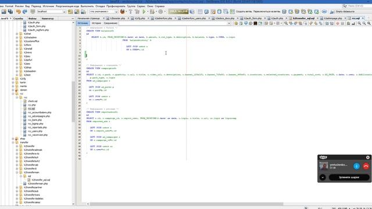Viewport: 372px width, 209px height.
Task: Expand the k2transferpartner folder
Action: [17, 187]
